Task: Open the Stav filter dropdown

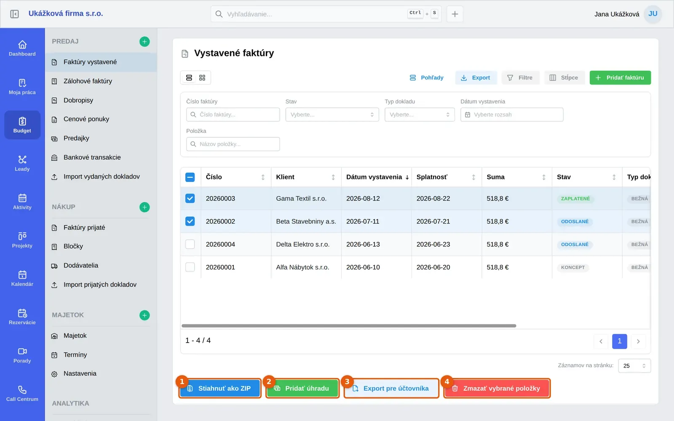Action: tap(332, 115)
